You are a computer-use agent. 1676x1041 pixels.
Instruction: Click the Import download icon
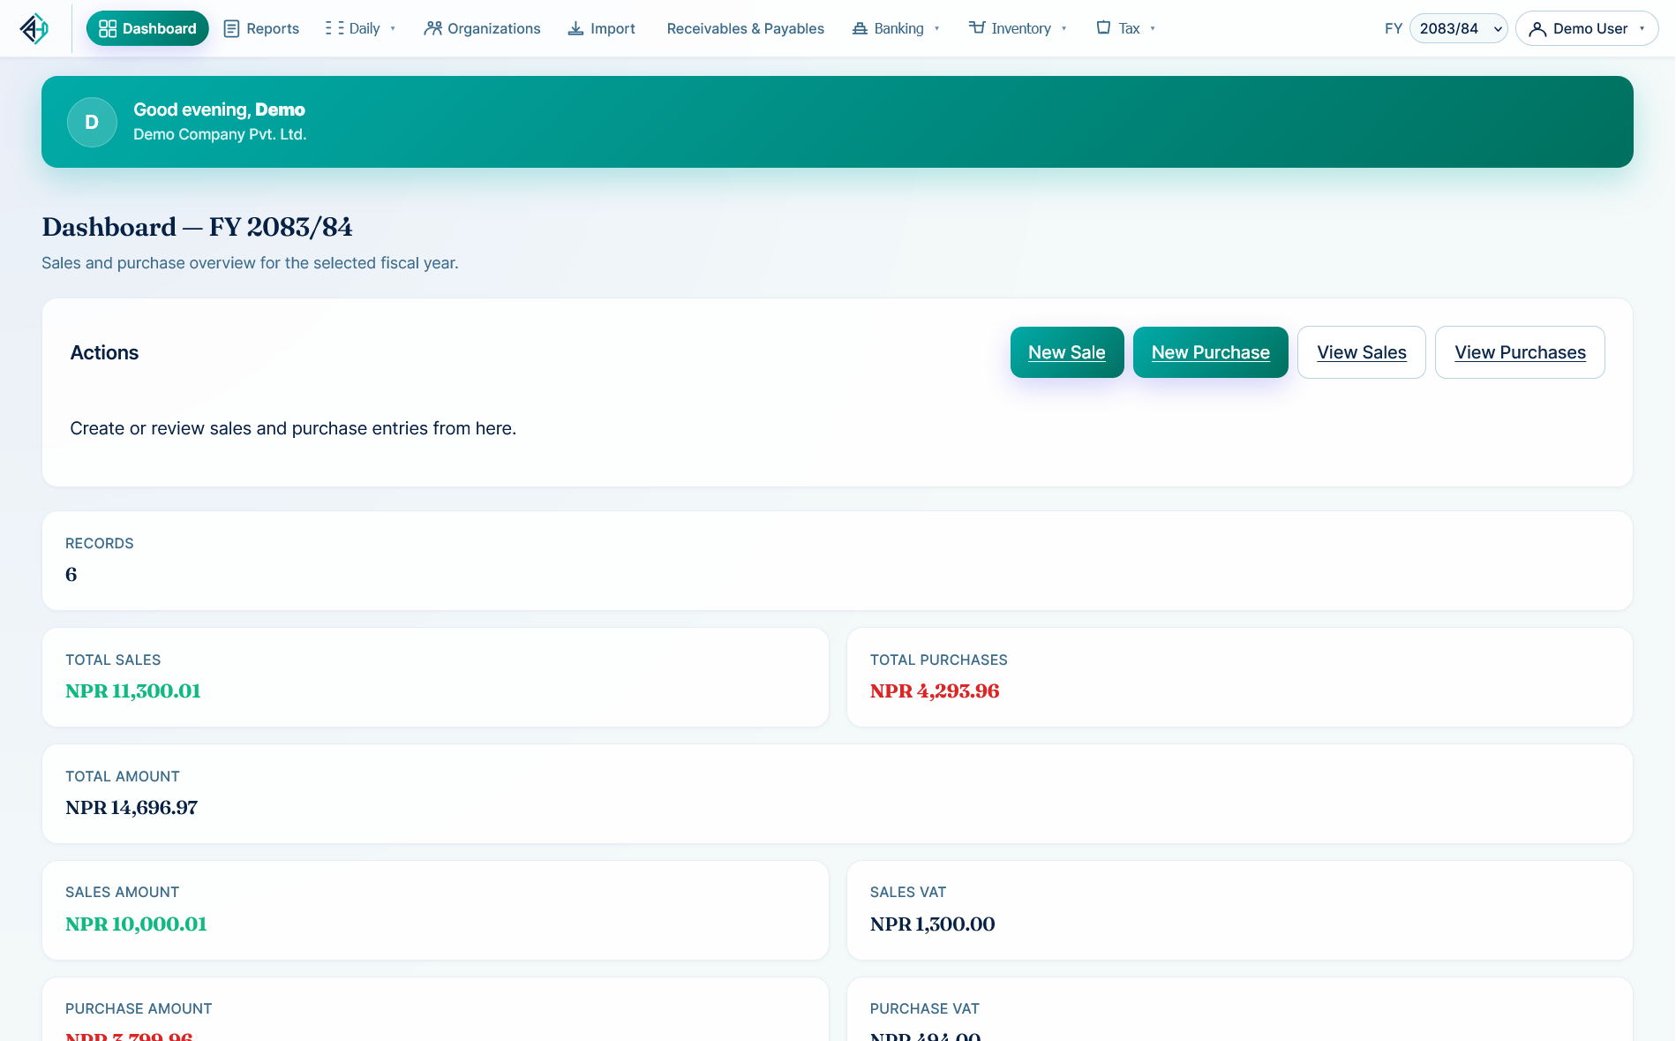pyautogui.click(x=575, y=28)
